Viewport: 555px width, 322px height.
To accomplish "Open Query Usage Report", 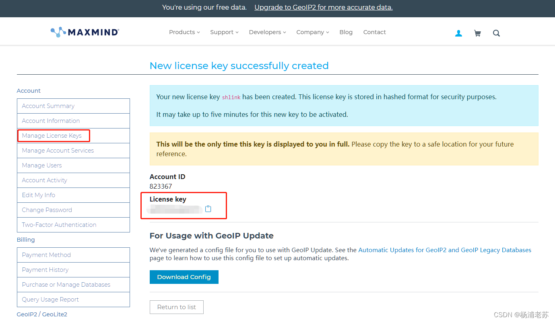I will point(73,300).
